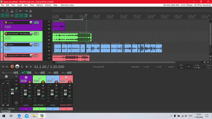The height and width of the screenshot is (119, 212).
Task: Toggle the snap magnet icon
Action: point(26,16)
